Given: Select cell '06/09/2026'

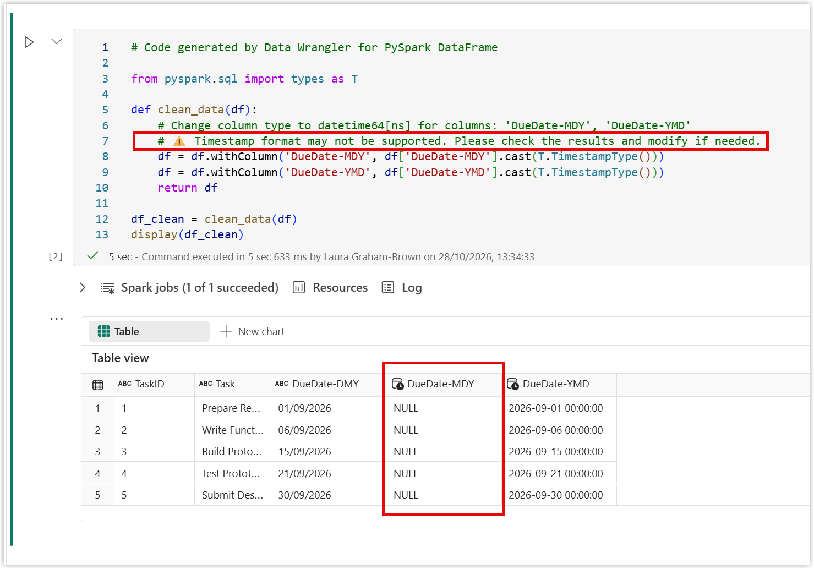Looking at the screenshot, I should point(329,430).
